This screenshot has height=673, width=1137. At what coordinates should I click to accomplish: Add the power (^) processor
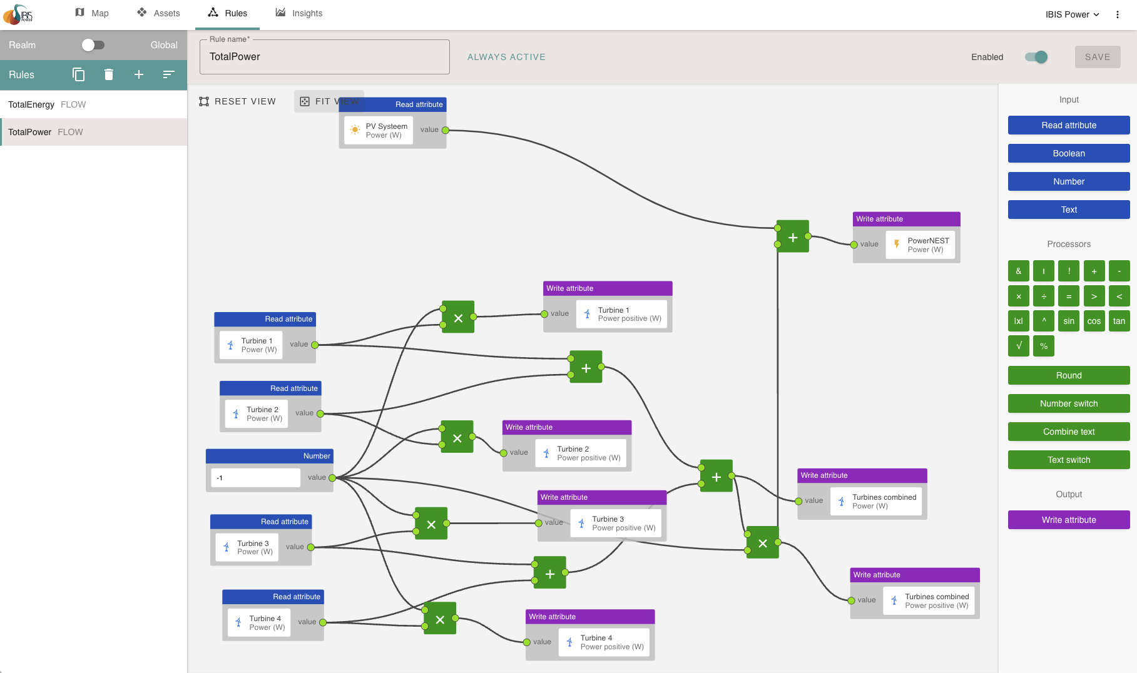(x=1044, y=321)
